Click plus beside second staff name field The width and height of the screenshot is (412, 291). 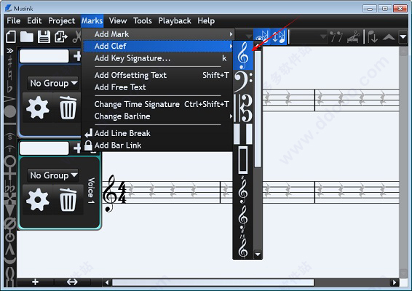point(77,148)
